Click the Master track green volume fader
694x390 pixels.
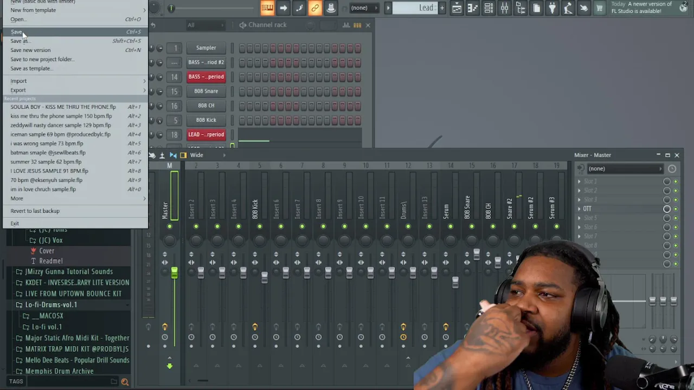(x=174, y=273)
